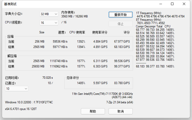Dismiss the dialog using the 取消 button
Image resolution: width=192 pixels, height=120 pixels.
click(x=120, y=111)
